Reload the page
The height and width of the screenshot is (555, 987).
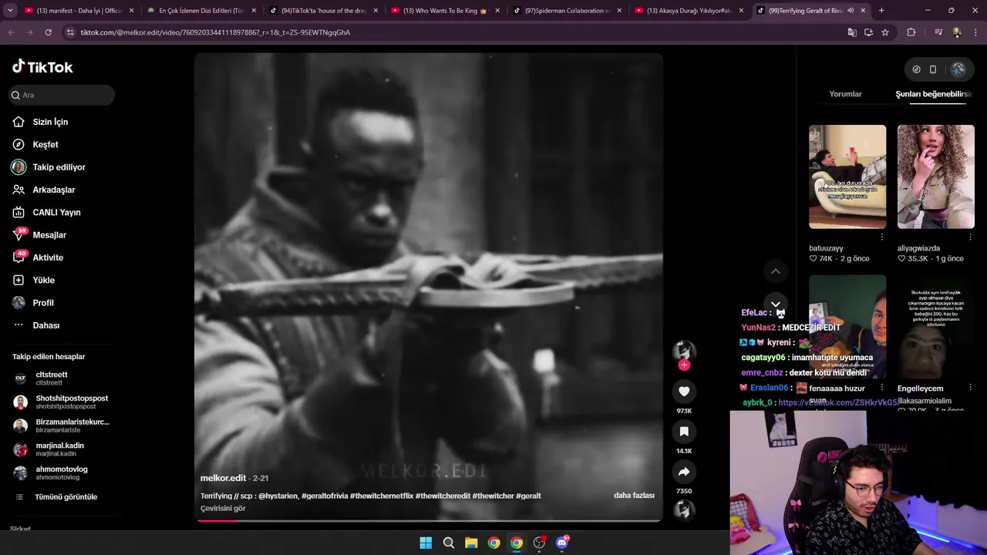click(48, 32)
